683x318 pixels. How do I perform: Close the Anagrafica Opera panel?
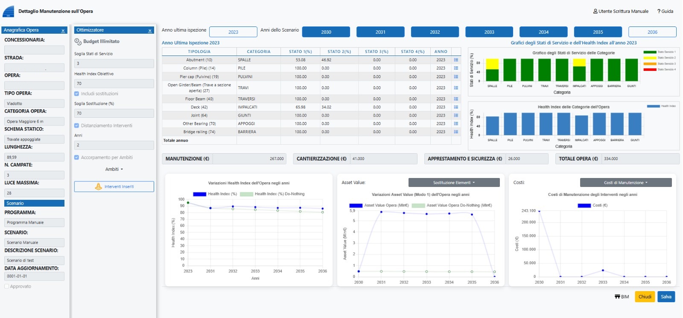63,31
